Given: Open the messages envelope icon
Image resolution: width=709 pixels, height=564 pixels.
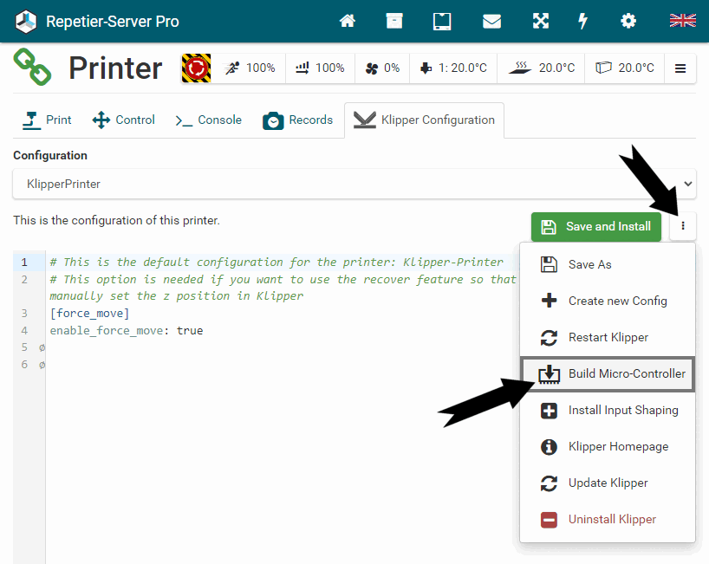Looking at the screenshot, I should [x=491, y=21].
